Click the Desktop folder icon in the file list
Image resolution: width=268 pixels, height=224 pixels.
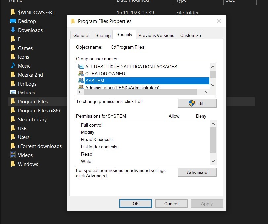13,21
